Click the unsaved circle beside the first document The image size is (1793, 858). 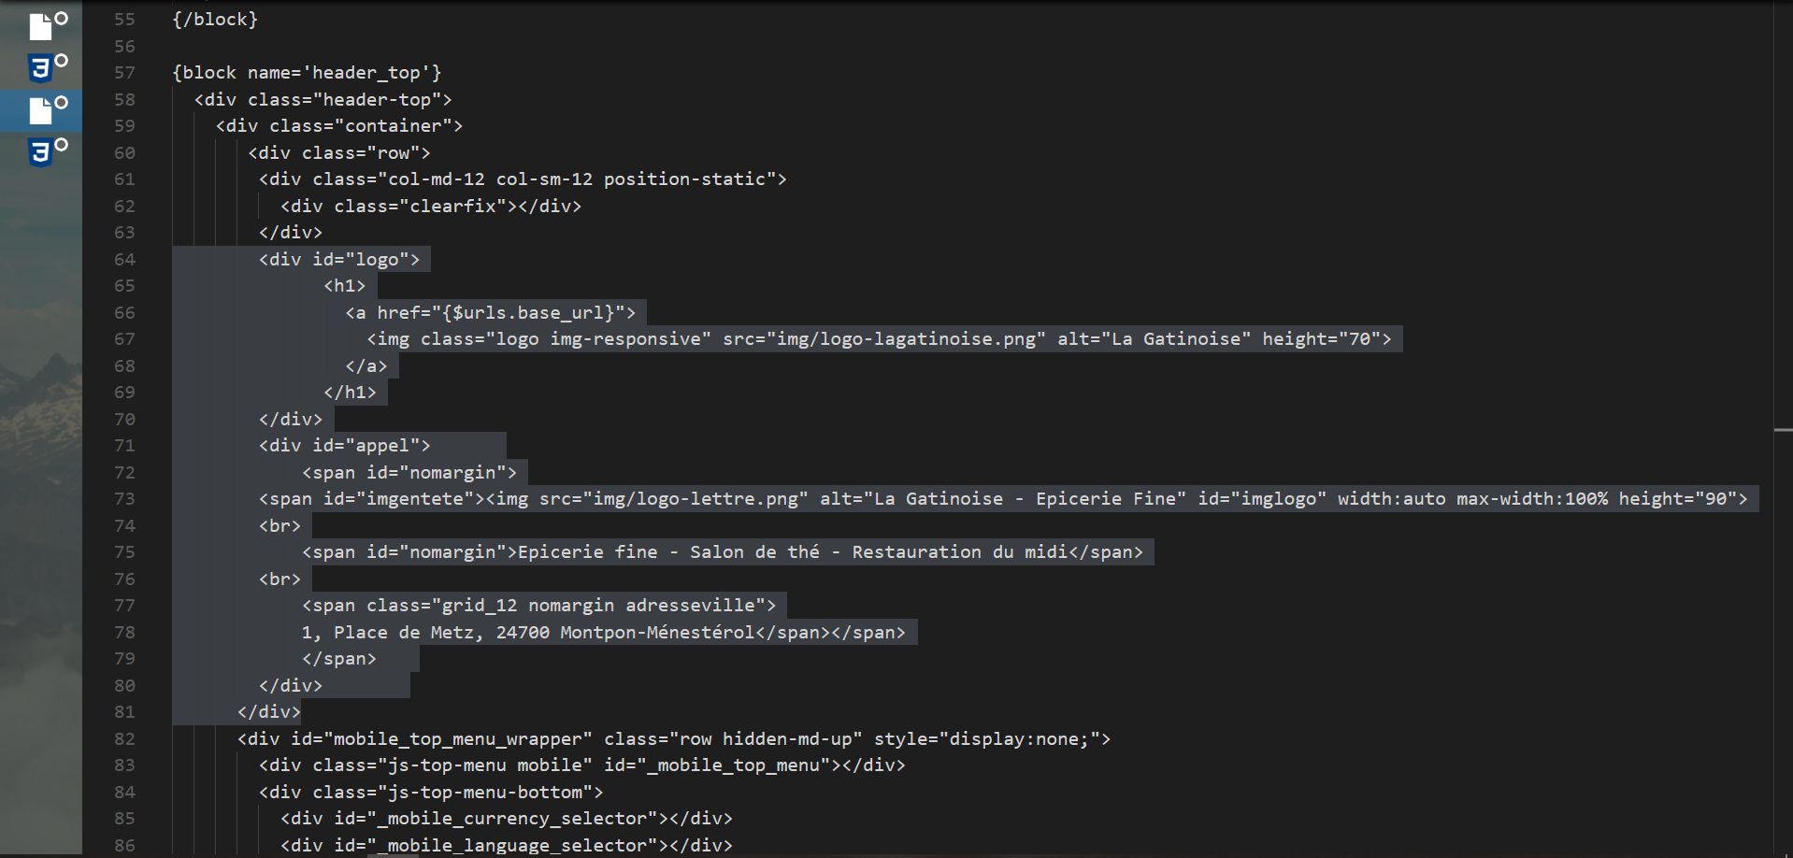(x=61, y=19)
